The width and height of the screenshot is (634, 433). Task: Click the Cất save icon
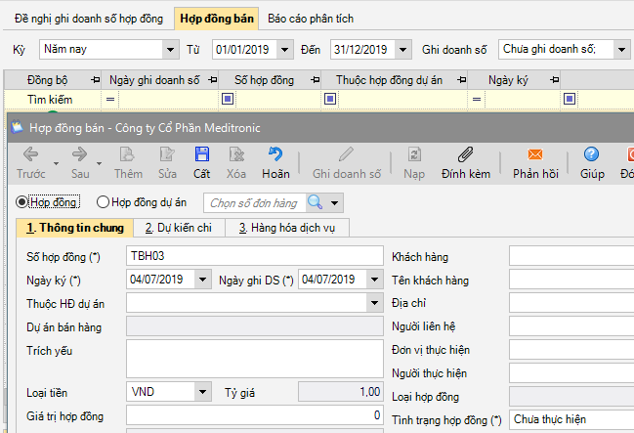coord(201,154)
